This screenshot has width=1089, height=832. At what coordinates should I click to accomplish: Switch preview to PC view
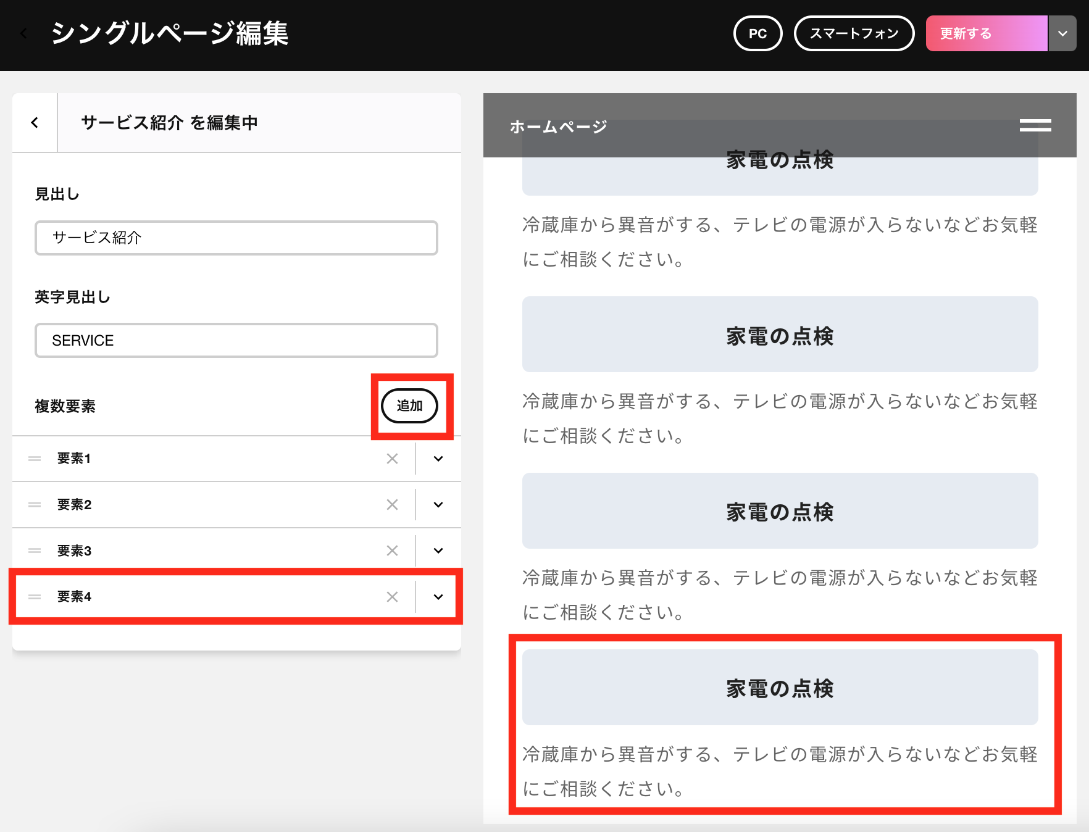pyautogui.click(x=757, y=33)
